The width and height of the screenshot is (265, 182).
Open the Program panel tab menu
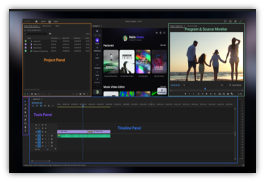pos(185,26)
